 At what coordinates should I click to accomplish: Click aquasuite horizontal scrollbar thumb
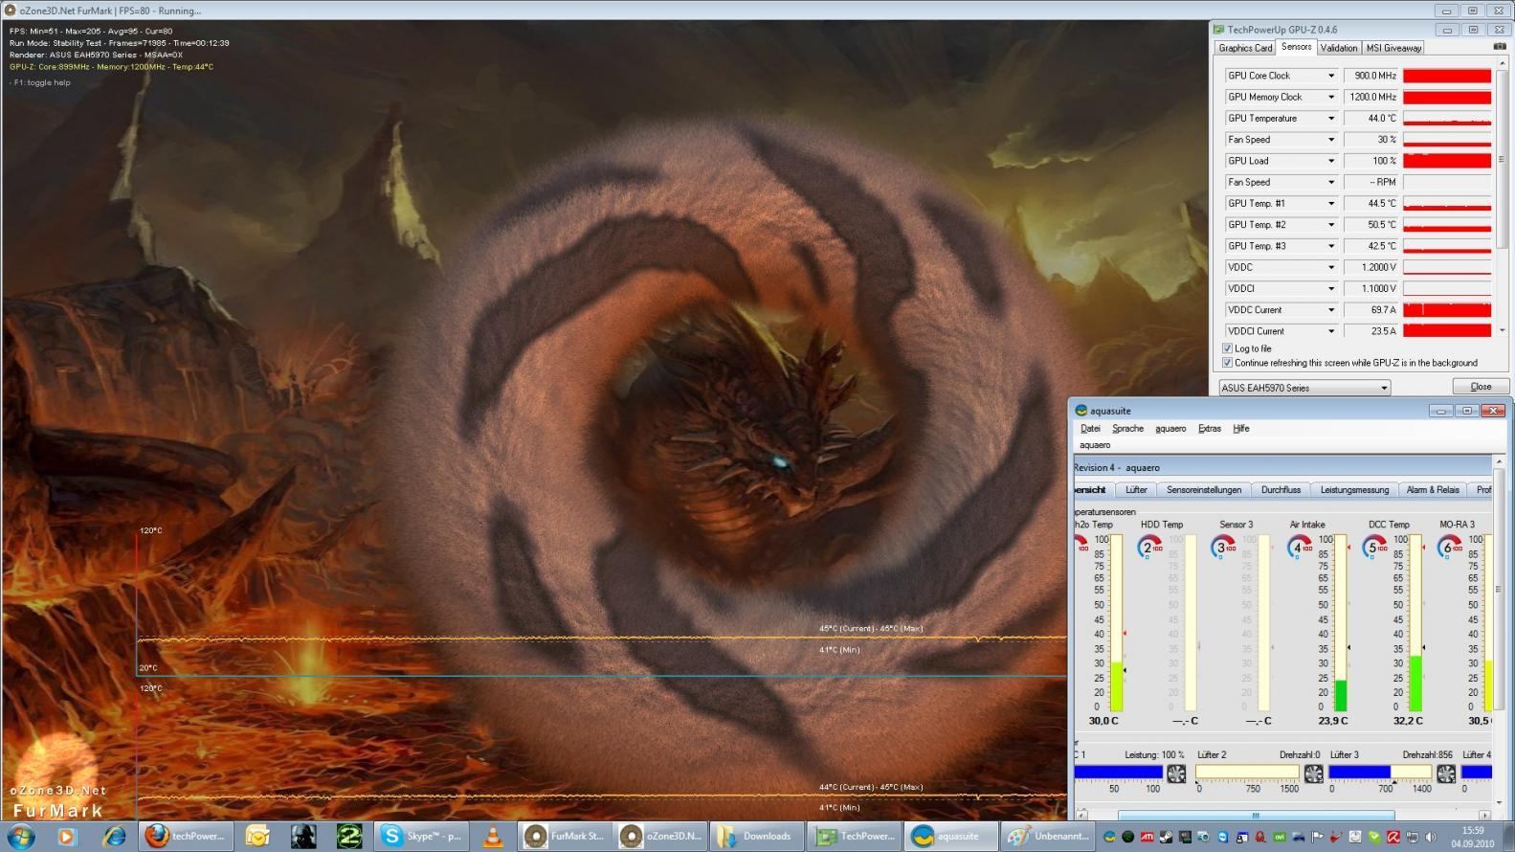1256,815
